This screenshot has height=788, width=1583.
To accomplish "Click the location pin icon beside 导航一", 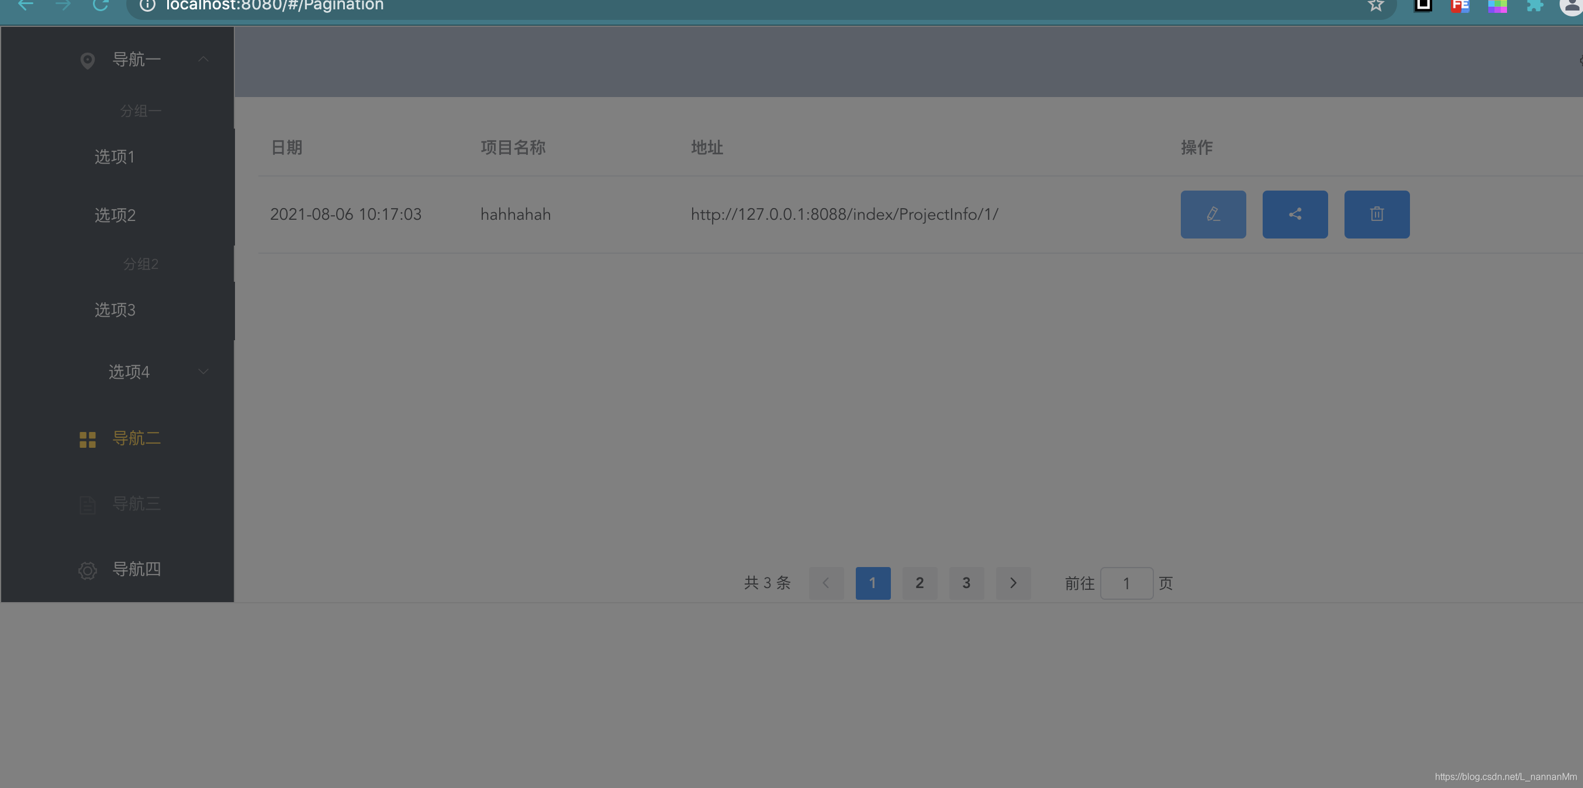I will pyautogui.click(x=87, y=60).
